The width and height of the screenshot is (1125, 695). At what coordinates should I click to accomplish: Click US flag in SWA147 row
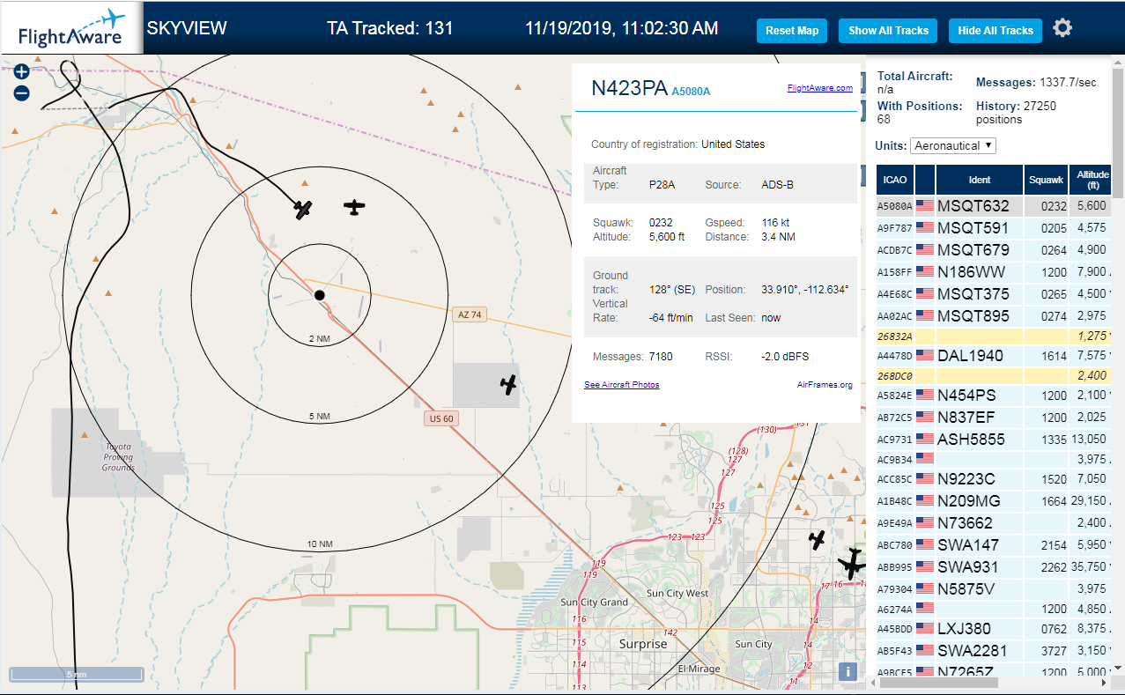(x=925, y=544)
